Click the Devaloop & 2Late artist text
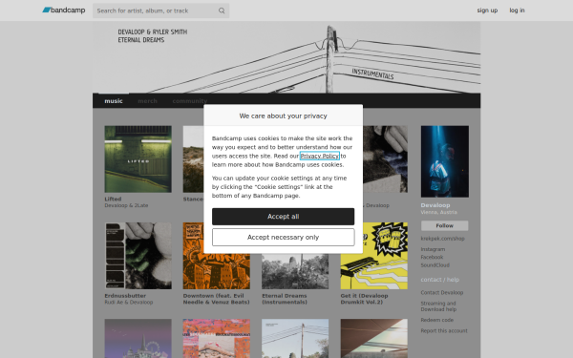Screen dimensions: 573x358 [x=126, y=205]
